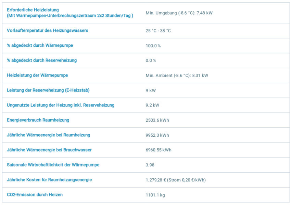Click the '2503.6 kWh' energy value

tap(157, 120)
